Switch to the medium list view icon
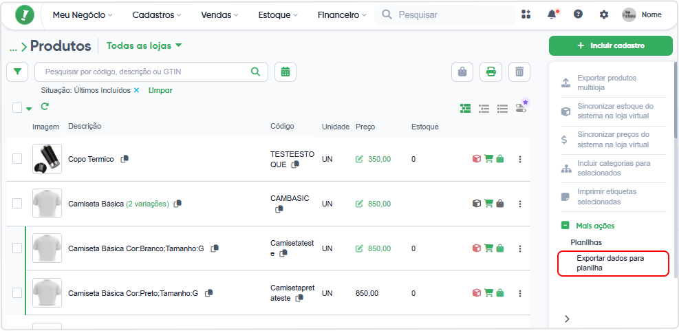This screenshot has width=679, height=331. pos(484,108)
